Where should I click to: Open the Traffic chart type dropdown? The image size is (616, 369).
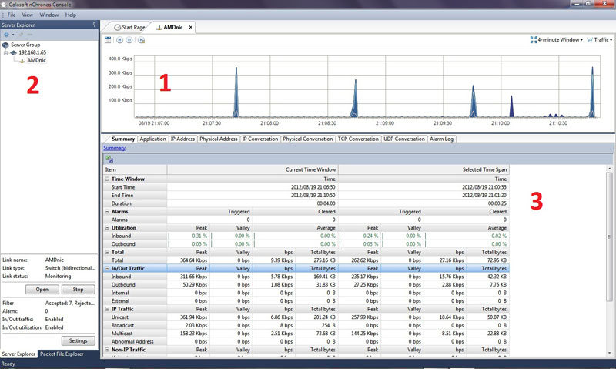tap(600, 40)
